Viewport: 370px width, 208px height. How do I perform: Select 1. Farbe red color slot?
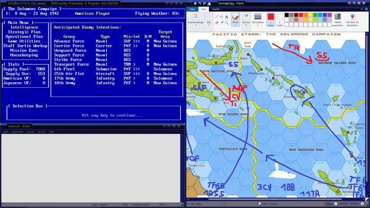coord(271,19)
